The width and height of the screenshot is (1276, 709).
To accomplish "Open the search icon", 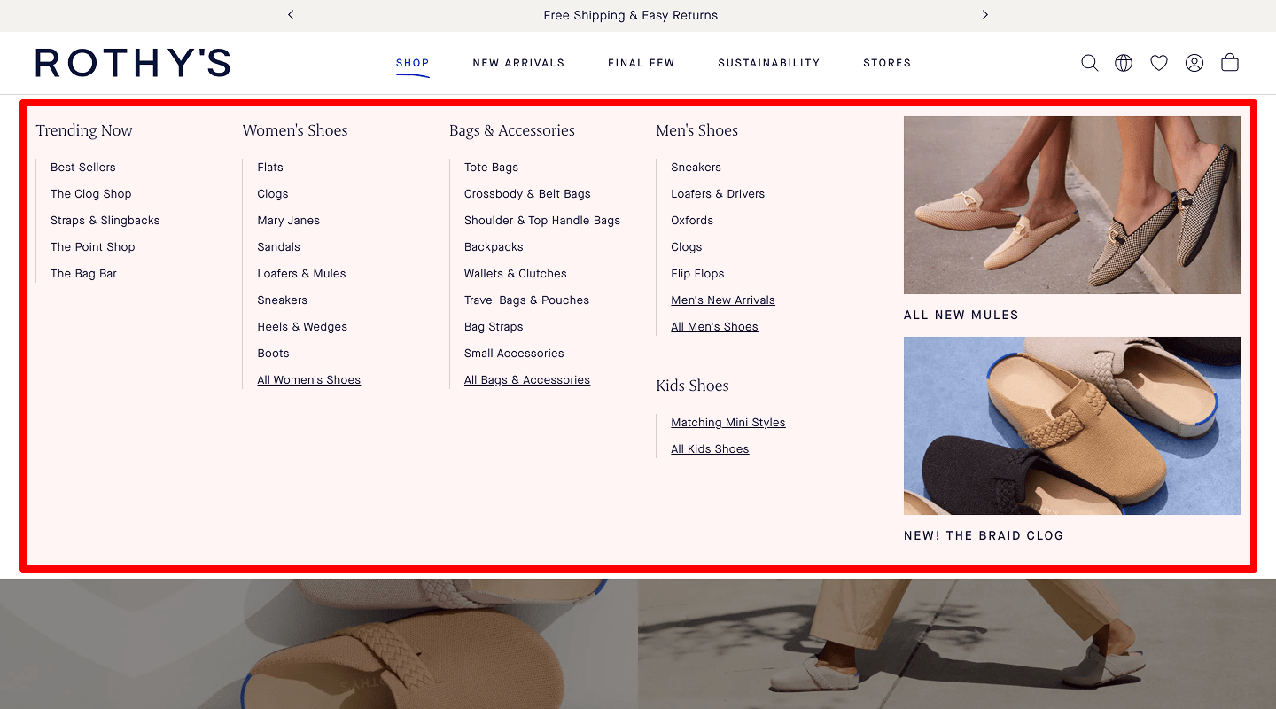I will pyautogui.click(x=1089, y=63).
